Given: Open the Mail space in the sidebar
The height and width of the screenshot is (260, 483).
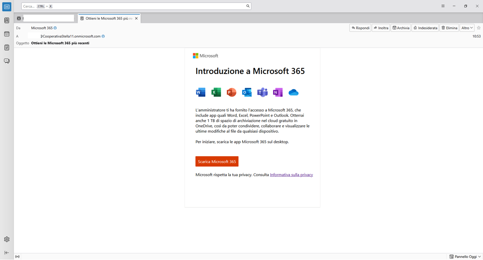Looking at the screenshot, I should (x=7, y=6).
